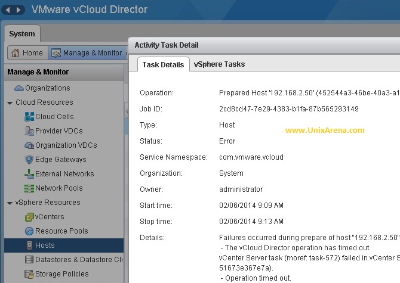Click 'vCloud Director operation has timed out' line
This screenshot has width=400, height=283.
pyautogui.click(x=296, y=248)
